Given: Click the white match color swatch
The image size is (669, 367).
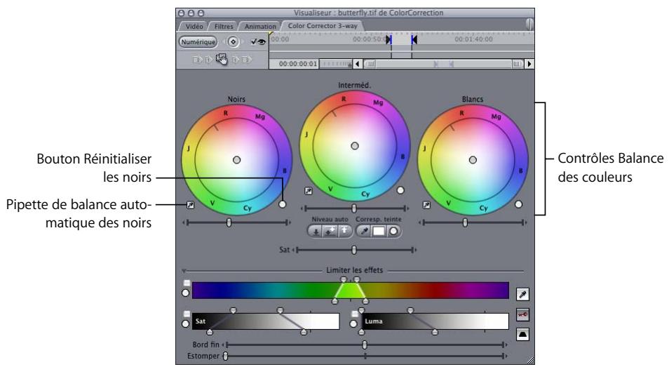Looking at the screenshot, I should [379, 232].
